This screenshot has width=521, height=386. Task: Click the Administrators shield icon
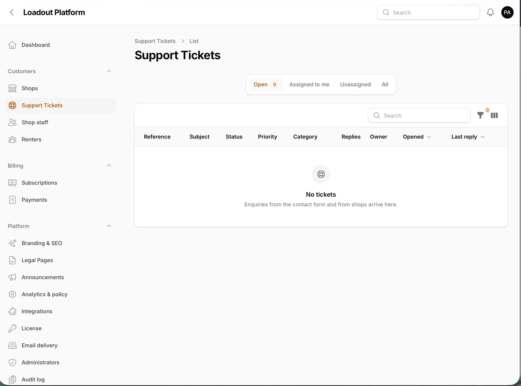tap(12, 362)
